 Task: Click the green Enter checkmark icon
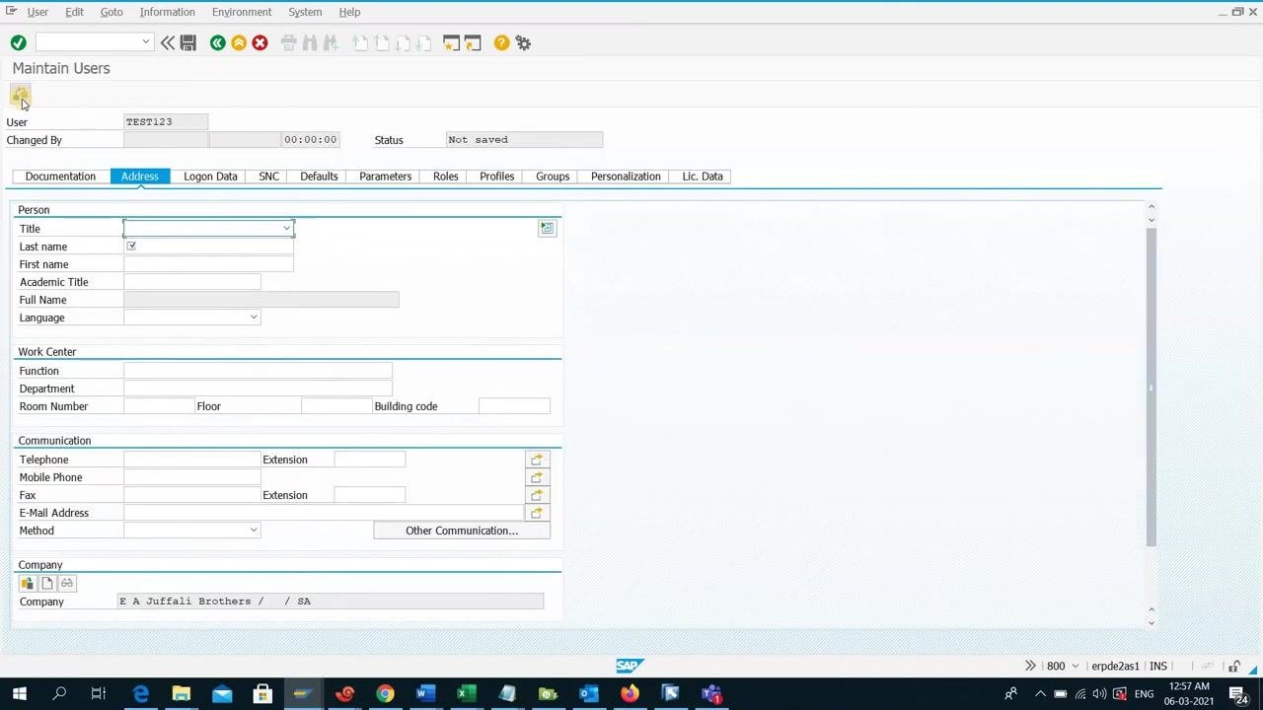click(x=18, y=42)
